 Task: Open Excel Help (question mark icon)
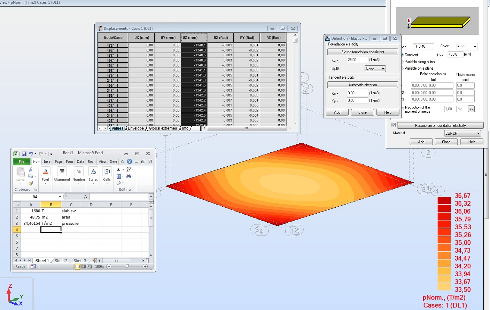pos(130,161)
